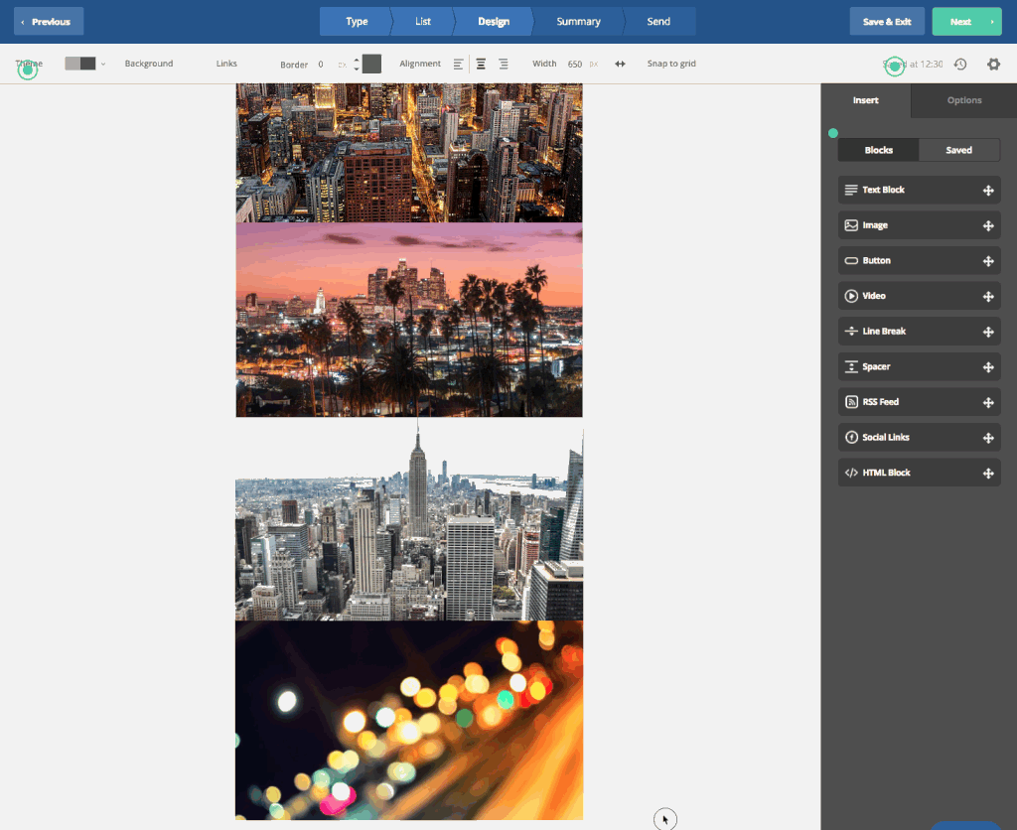Click the RSS Feed icon
Screen dimensions: 1017x830
(x=851, y=402)
